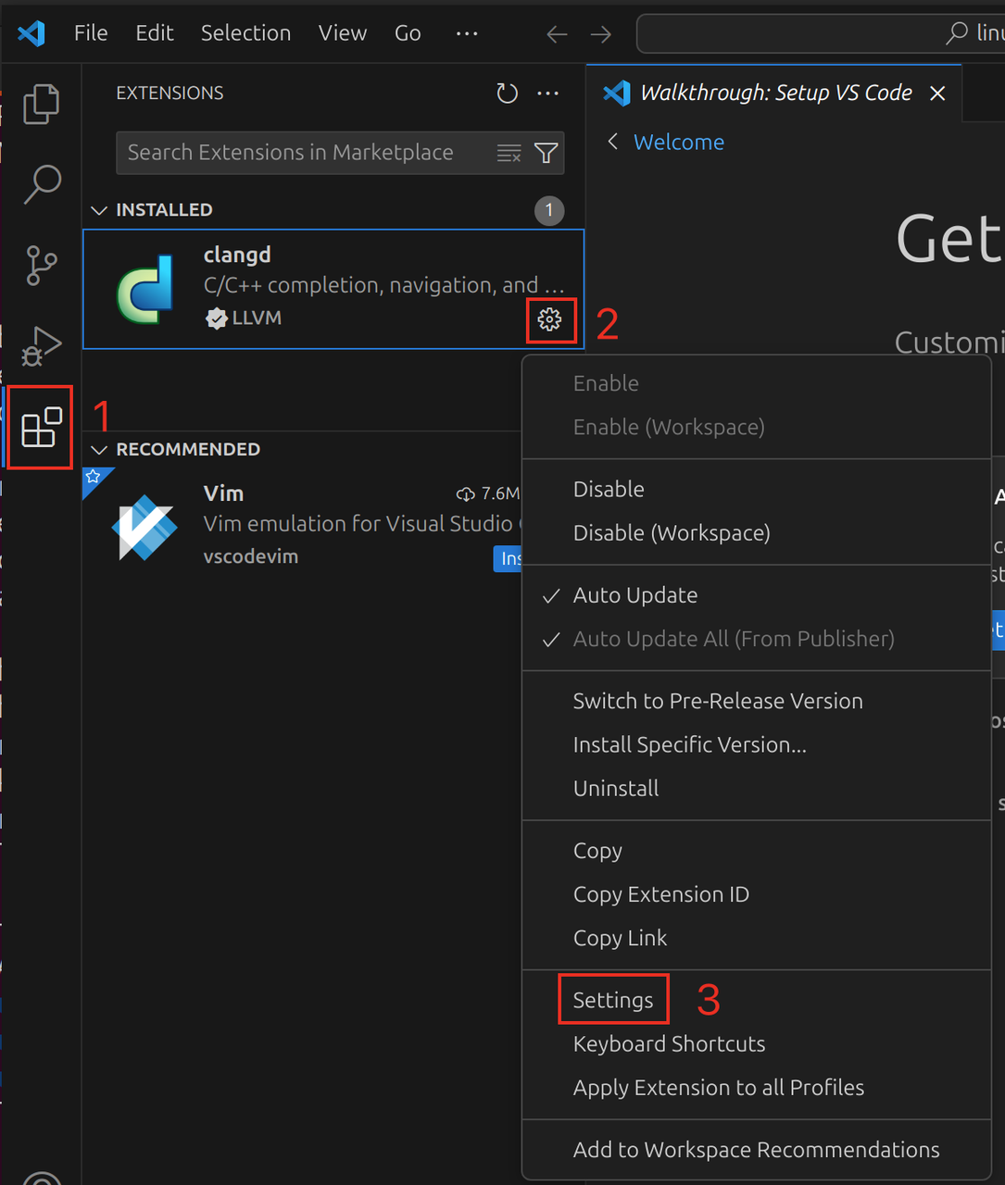Viewport: 1005px width, 1185px height.
Task: Select Add to Workspace Recommendations
Action: (757, 1150)
